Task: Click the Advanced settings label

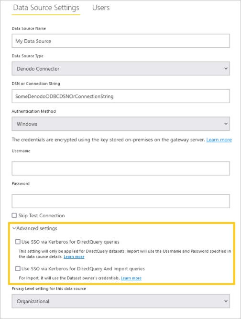Action: [x=37, y=228]
